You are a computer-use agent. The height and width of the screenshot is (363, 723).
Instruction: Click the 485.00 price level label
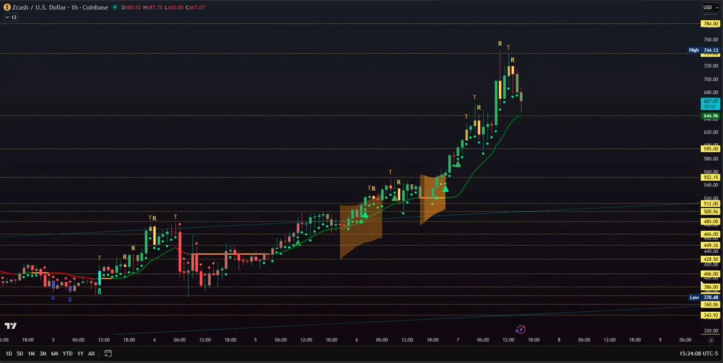[710, 222]
